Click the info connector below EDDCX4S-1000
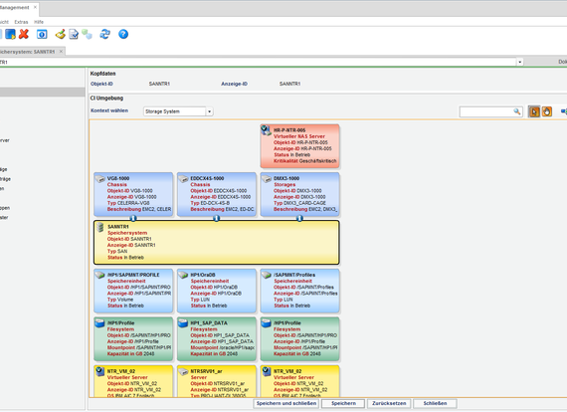The height and width of the screenshot is (412, 567). pyautogui.click(x=216, y=218)
